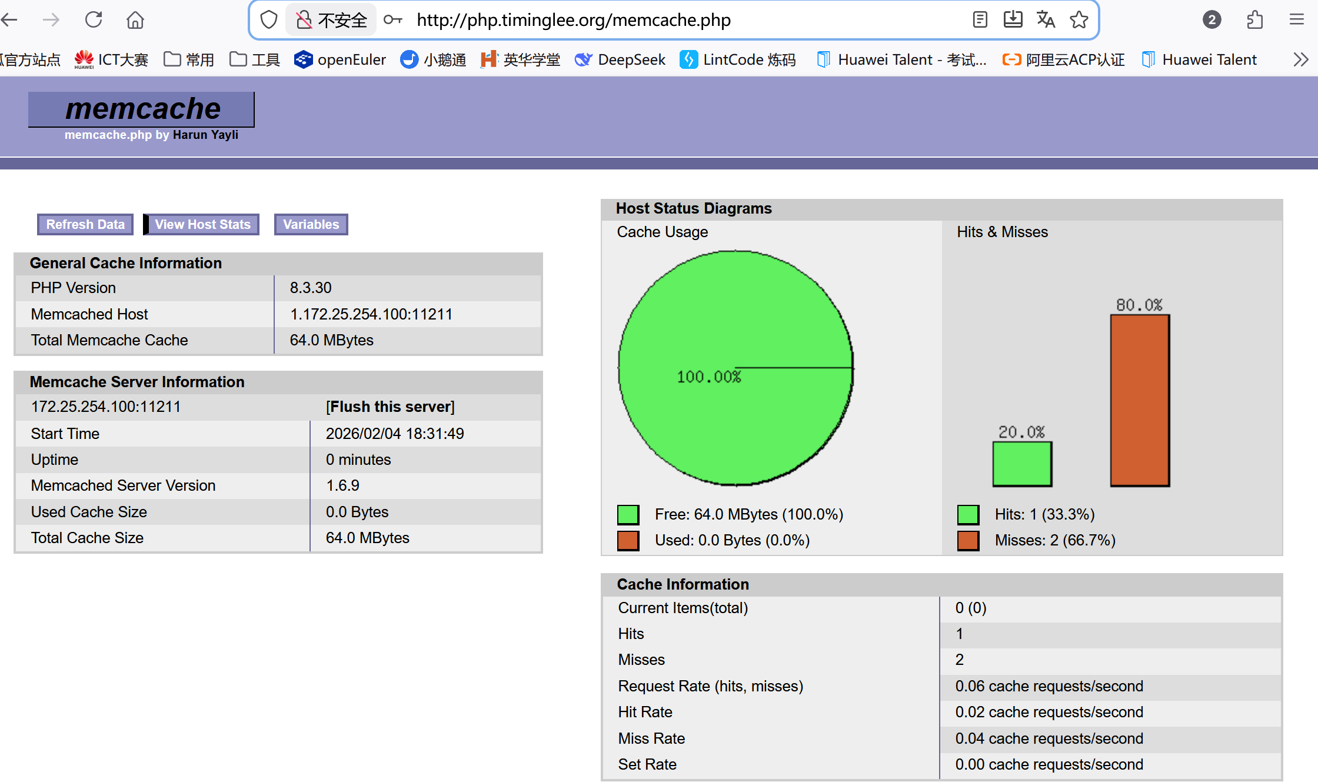Bookmark this page with the star icon
Screen dimensions: 1318x782
pos(1079,20)
